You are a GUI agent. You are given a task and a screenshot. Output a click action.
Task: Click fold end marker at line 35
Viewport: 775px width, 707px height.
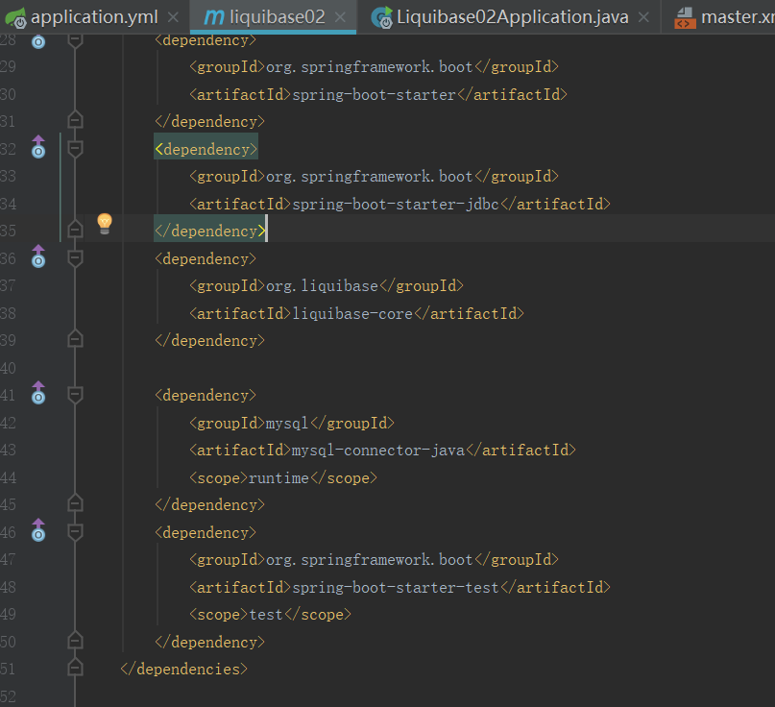tap(75, 230)
